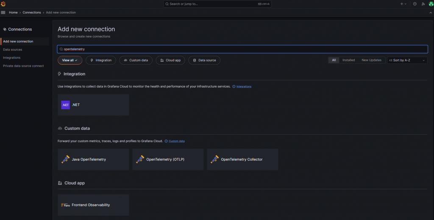Open the OpenTelemetry Collector card
This screenshot has height=220, width=434.
[x=242, y=159]
